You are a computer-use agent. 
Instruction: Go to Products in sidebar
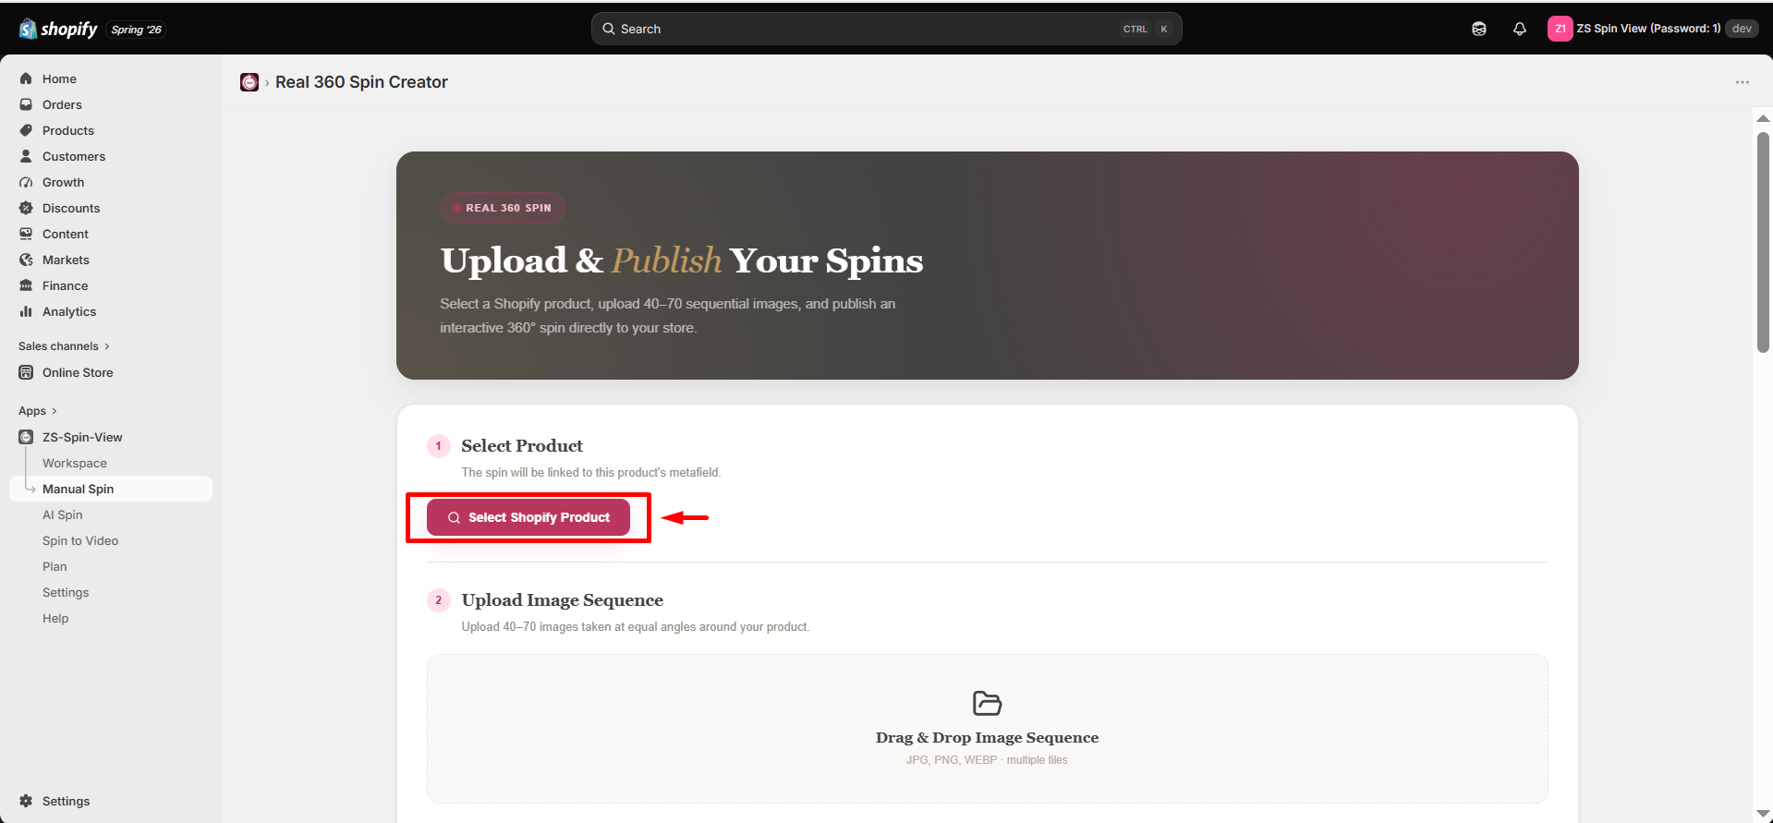coord(68,130)
